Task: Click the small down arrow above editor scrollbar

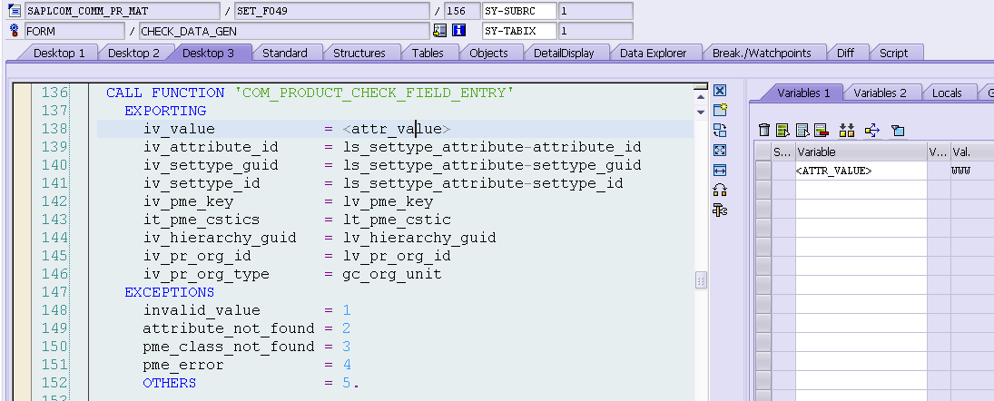Action: (x=701, y=112)
